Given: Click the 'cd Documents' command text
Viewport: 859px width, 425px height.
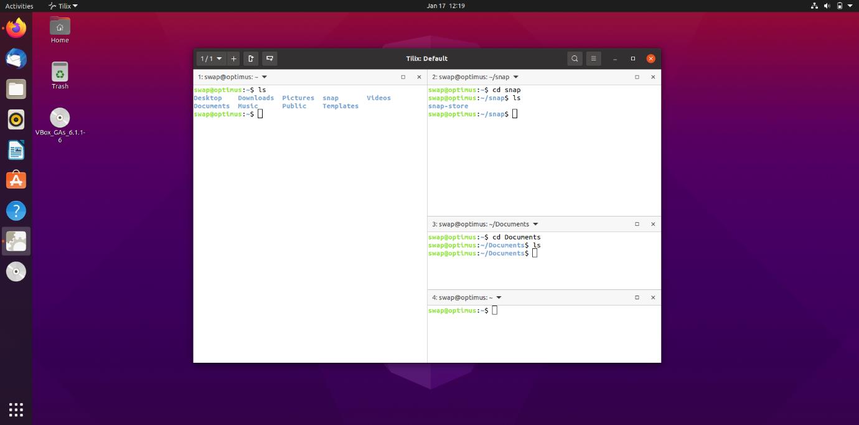Looking at the screenshot, I should click(x=517, y=237).
